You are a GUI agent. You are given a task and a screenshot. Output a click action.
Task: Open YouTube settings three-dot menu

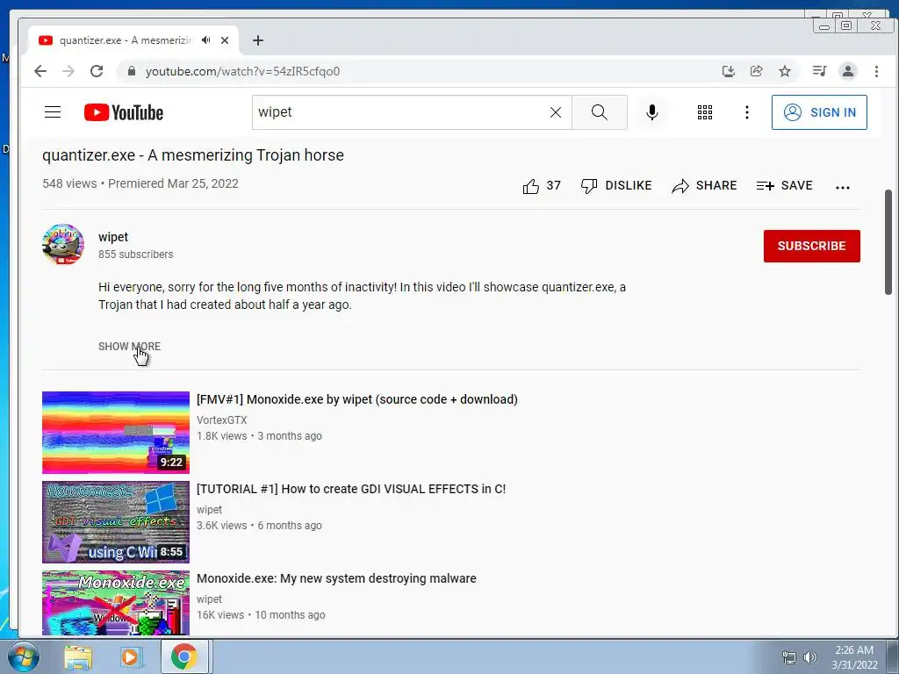tap(746, 112)
